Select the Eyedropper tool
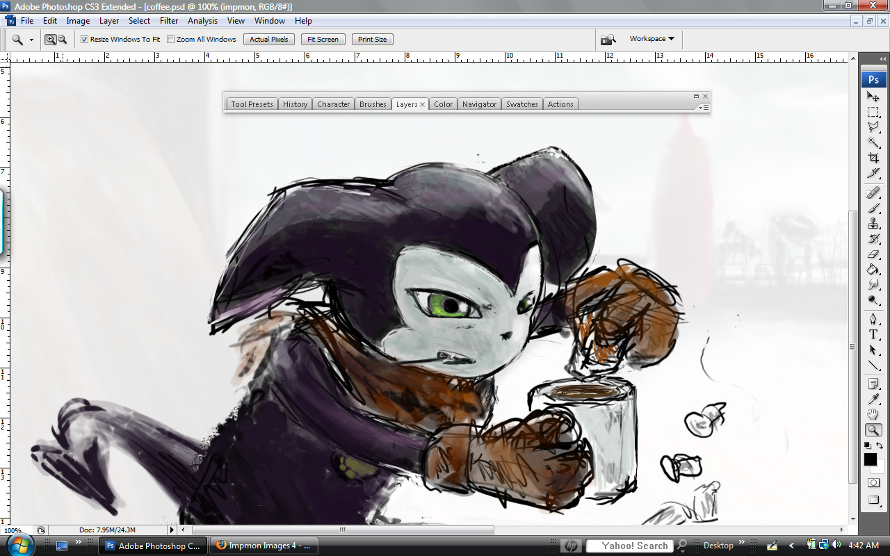Image resolution: width=890 pixels, height=556 pixels. (x=873, y=400)
